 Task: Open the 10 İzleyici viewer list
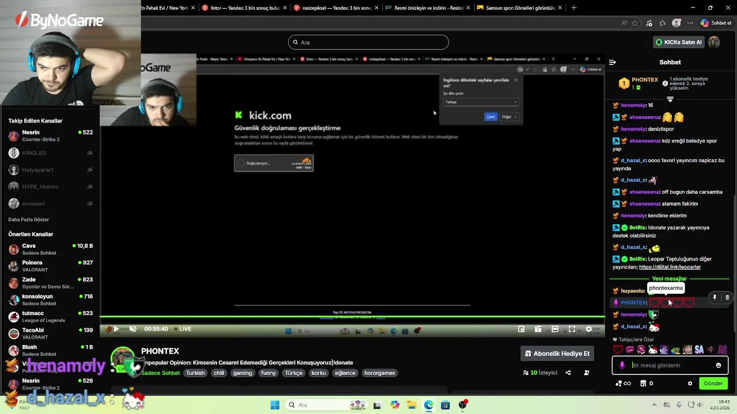pos(540,373)
